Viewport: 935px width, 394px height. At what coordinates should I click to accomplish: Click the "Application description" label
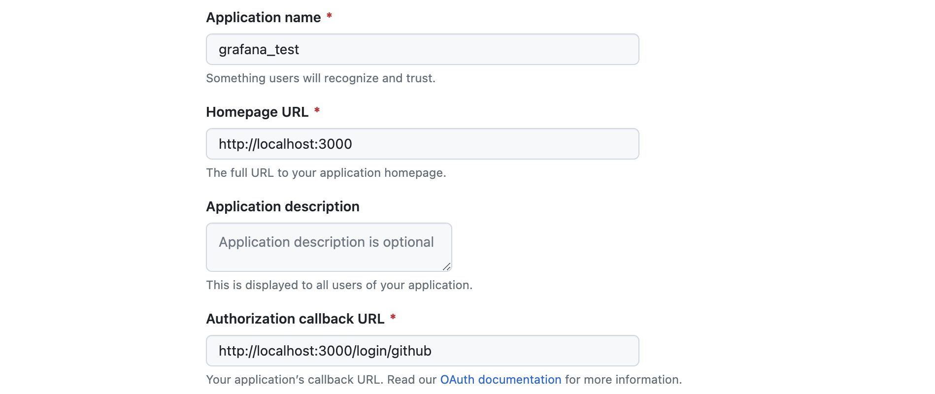(283, 207)
